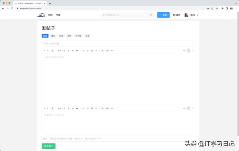The image size is (239, 151).
Task: Enter fullscreen mode for main content editor
Action: tap(193, 50)
